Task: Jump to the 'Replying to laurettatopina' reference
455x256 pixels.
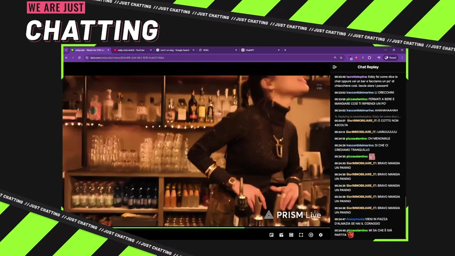Action: [x=368, y=117]
